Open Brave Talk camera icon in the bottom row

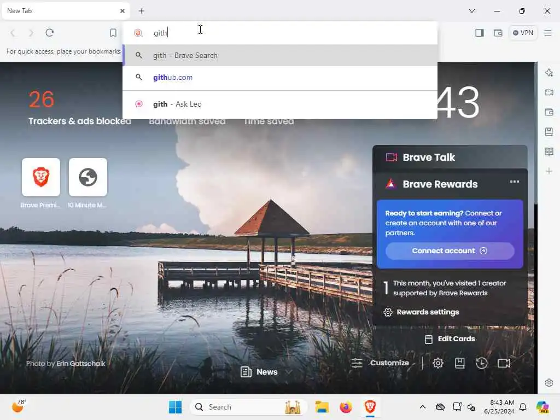(x=504, y=363)
